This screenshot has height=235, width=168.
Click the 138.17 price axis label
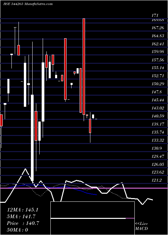click(158, 124)
